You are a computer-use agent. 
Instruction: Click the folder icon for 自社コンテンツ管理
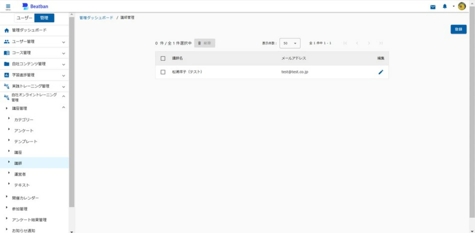pos(7,64)
